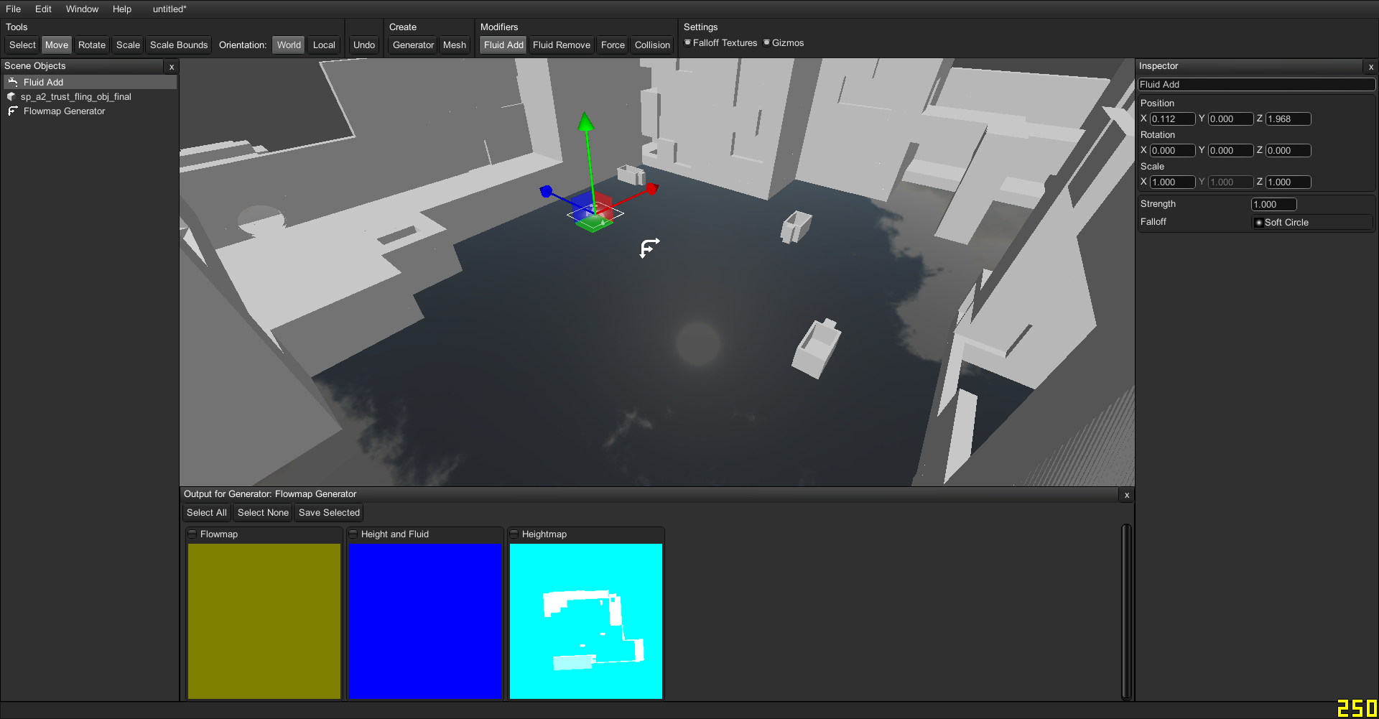The width and height of the screenshot is (1379, 719).
Task: Click Save Selected in the output panel
Action: coord(329,513)
